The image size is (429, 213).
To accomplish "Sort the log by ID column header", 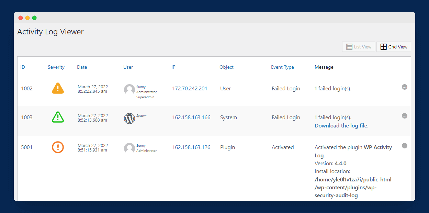I will (x=23, y=67).
